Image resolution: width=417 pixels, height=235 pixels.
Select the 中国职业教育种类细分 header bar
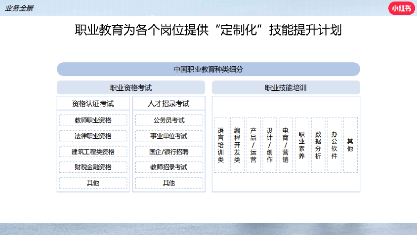tap(208, 69)
